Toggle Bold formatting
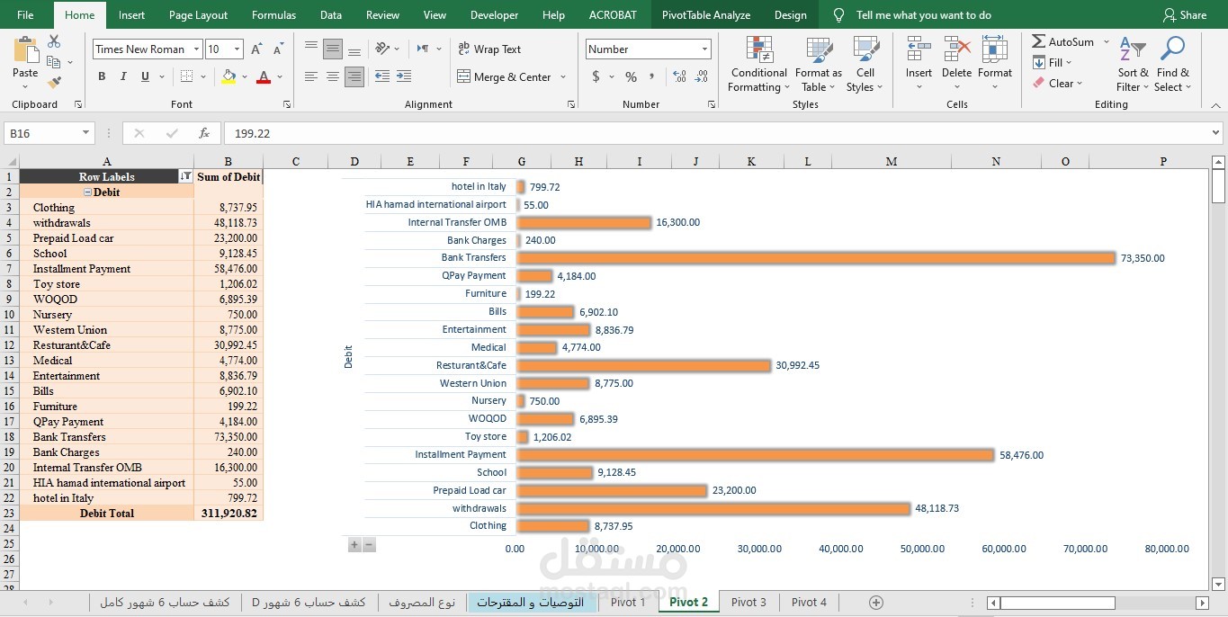 pyautogui.click(x=101, y=76)
